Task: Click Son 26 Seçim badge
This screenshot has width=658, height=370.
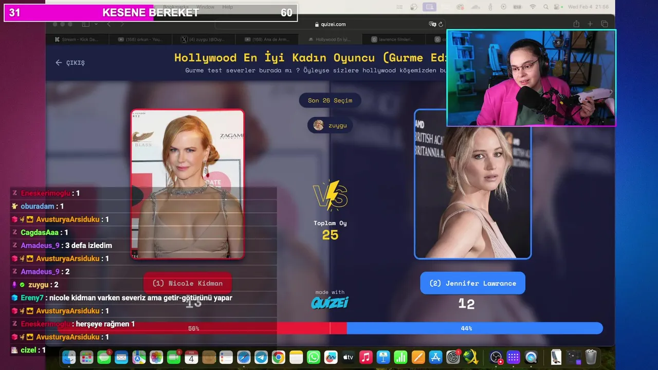Action: click(330, 100)
